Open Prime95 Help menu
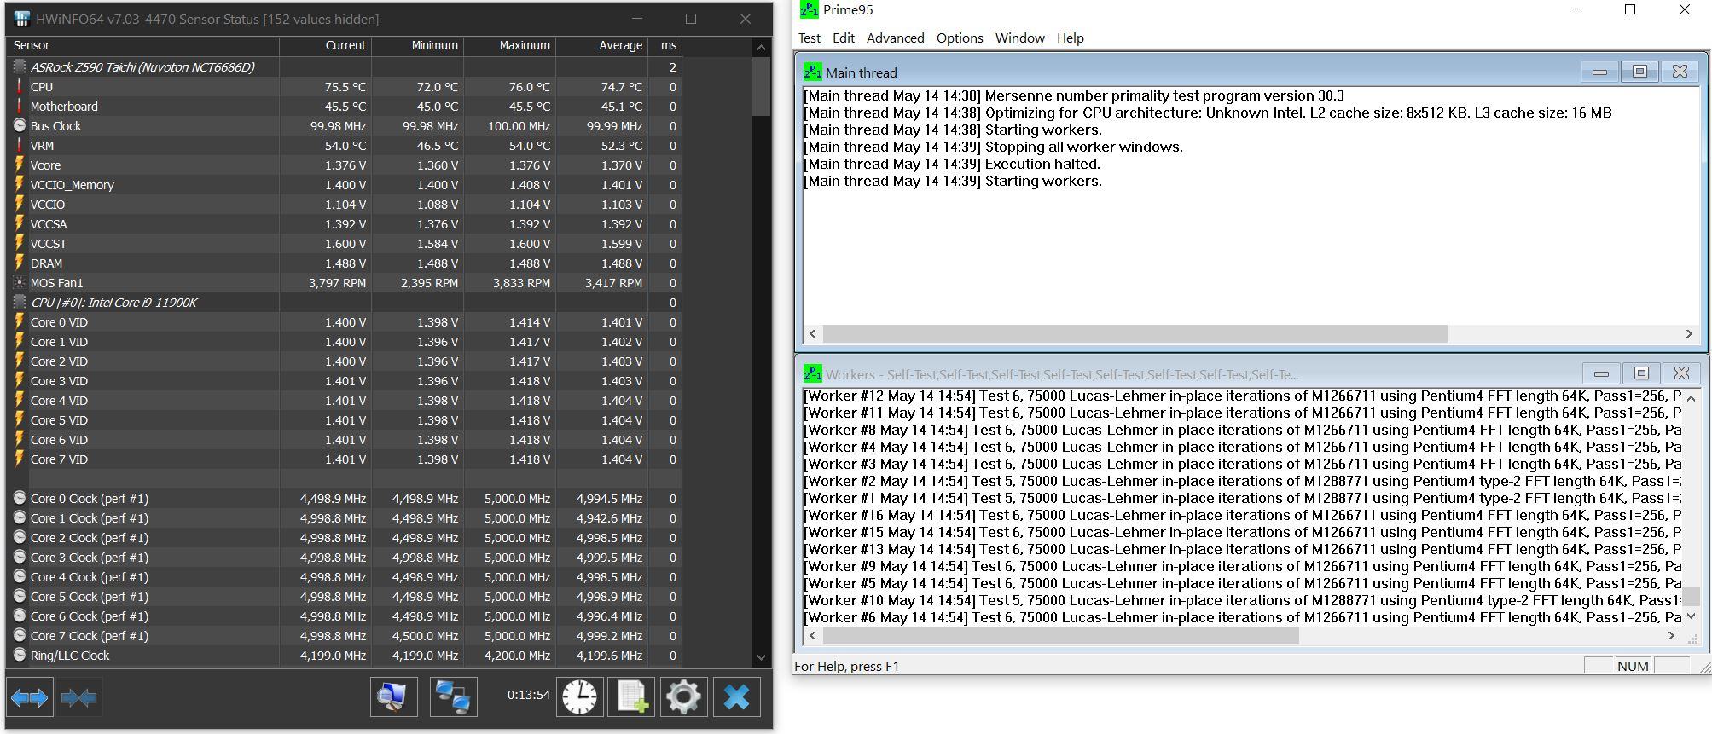 1070,38
